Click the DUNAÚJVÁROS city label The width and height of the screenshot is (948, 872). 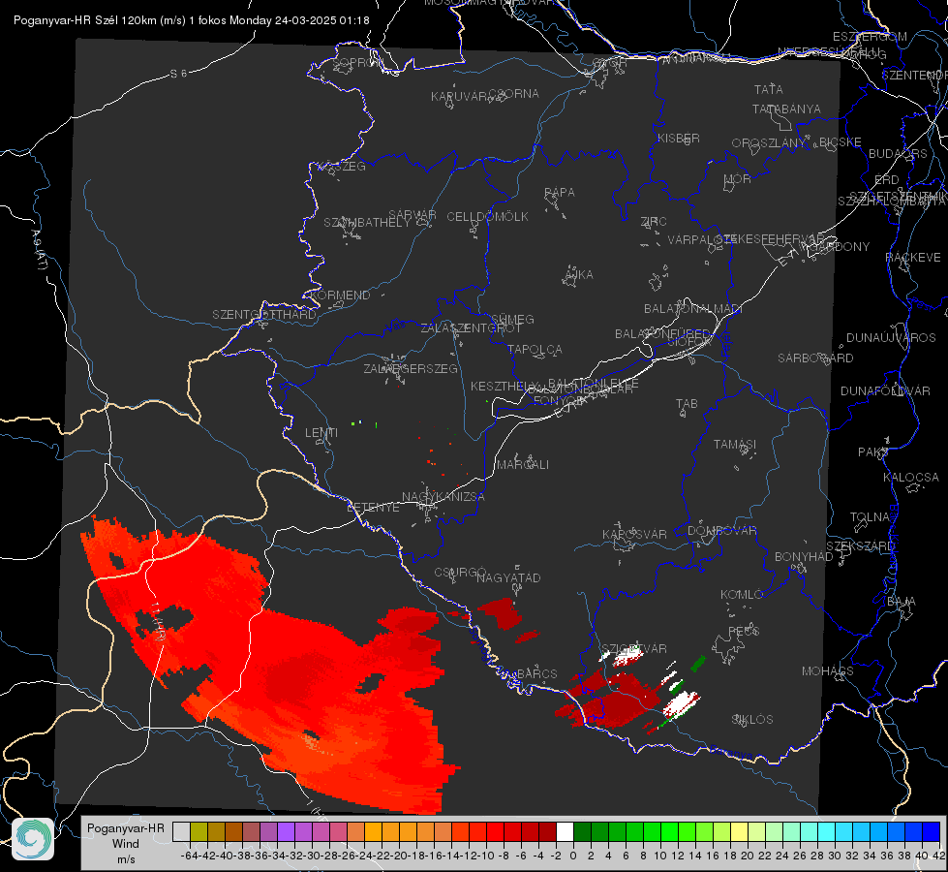891,337
